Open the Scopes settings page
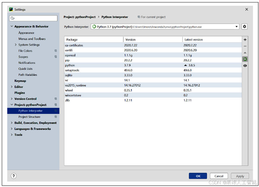This screenshot has height=187, width=259. (23, 57)
